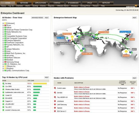Click the UdpEcho application icon on map
Screen dimensions: 139x113
click(84, 48)
